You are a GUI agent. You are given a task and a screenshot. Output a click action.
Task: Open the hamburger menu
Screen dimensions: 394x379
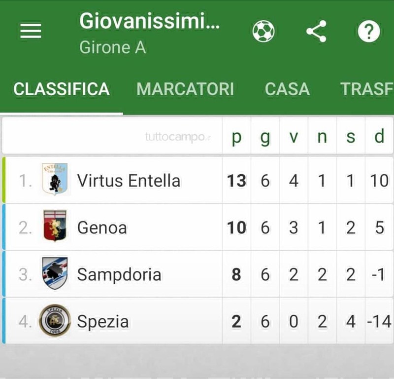tap(31, 31)
